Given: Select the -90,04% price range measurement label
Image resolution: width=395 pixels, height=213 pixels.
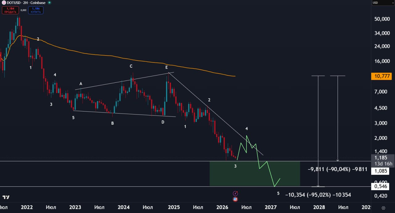Looking at the screenshot, I should [338, 169].
